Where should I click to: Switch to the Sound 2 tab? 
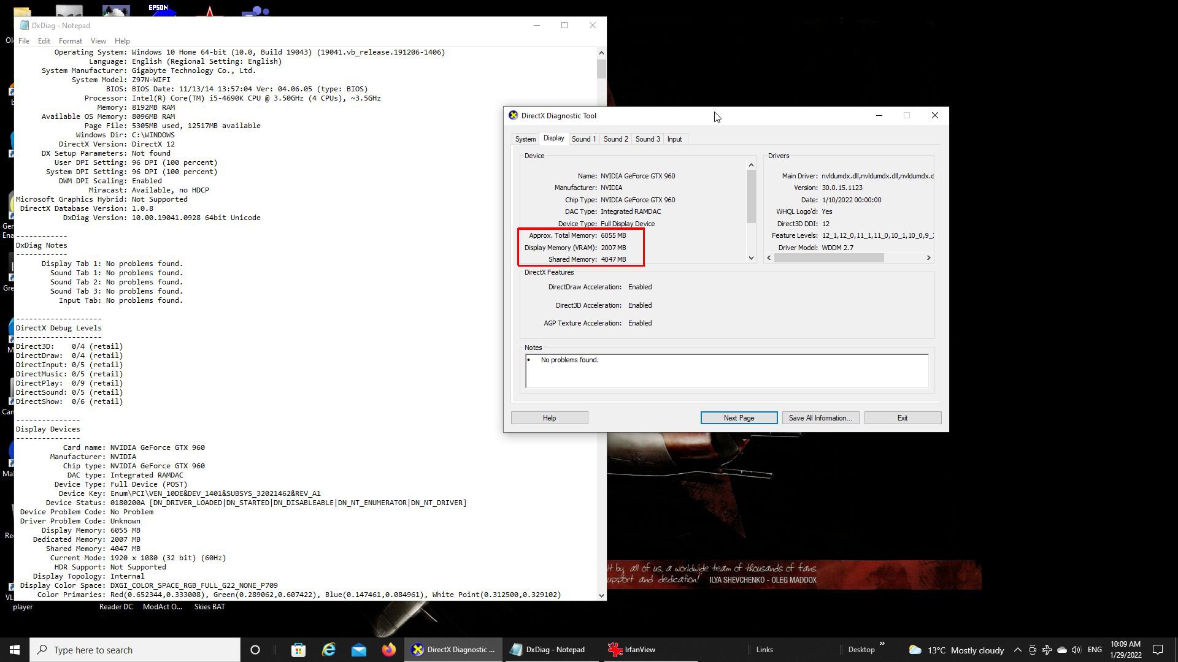point(615,139)
